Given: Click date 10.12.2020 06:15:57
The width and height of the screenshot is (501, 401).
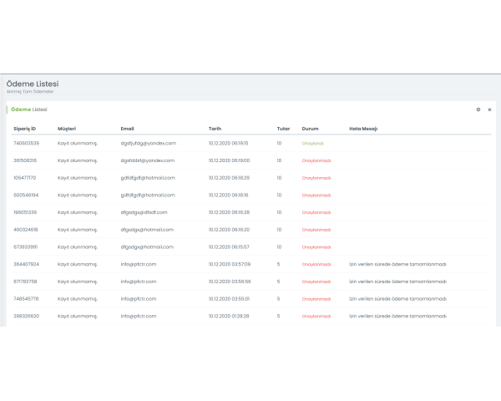Looking at the screenshot, I should [x=229, y=246].
